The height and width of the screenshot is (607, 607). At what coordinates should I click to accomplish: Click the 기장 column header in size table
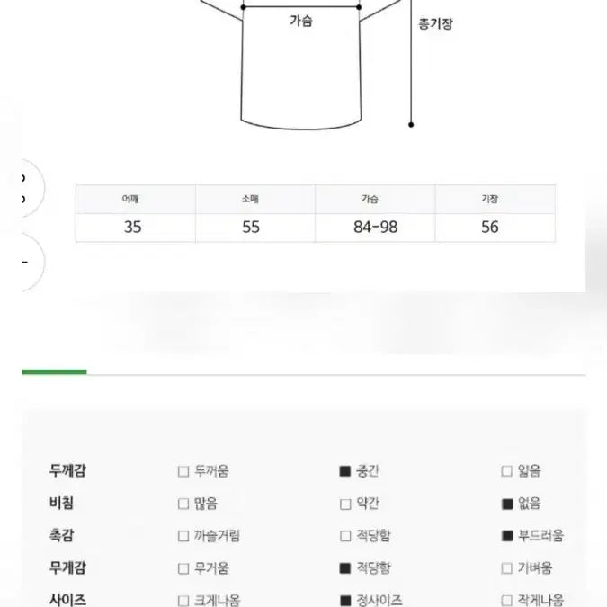489,200
